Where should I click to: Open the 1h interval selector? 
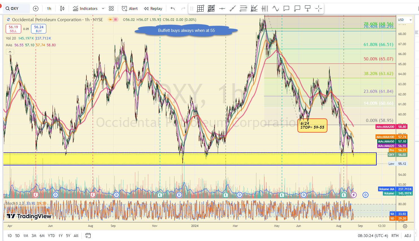tap(49, 8)
